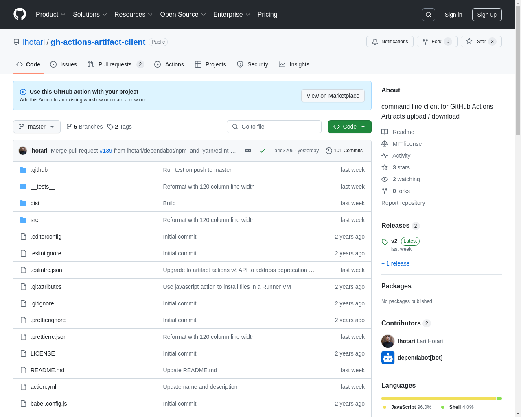Open the action.yml file
Screen dimensions: 521x417
[x=43, y=387]
